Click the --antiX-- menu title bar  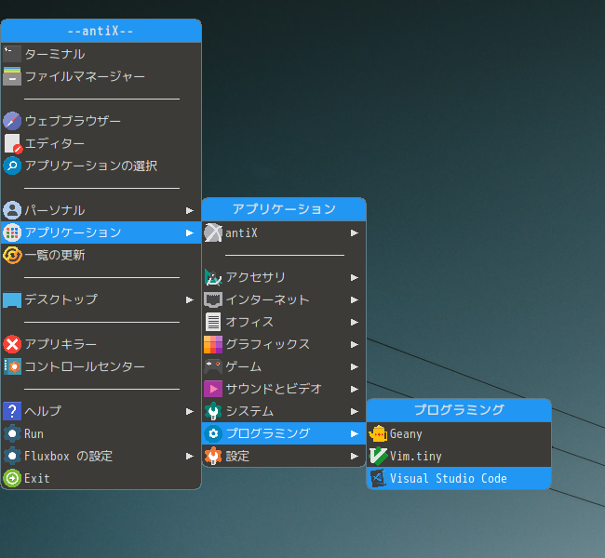pyautogui.click(x=101, y=31)
